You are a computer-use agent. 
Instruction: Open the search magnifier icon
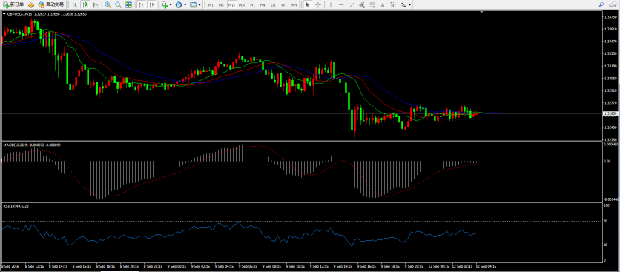click(601, 4)
